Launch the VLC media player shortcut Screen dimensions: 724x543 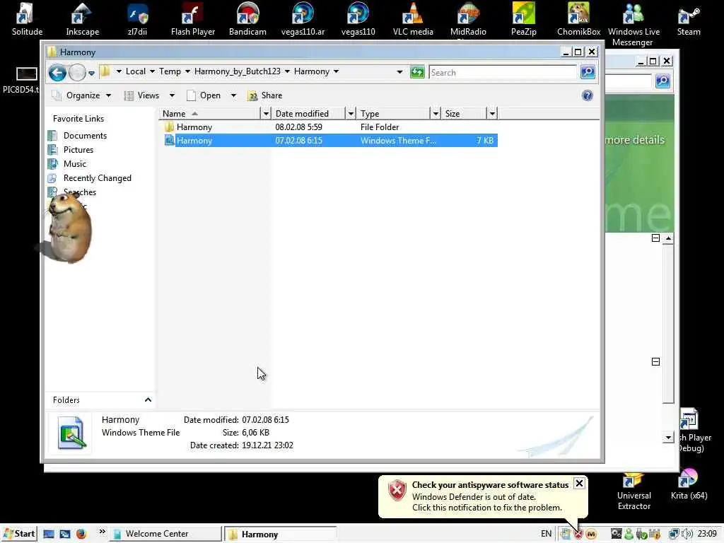click(413, 19)
